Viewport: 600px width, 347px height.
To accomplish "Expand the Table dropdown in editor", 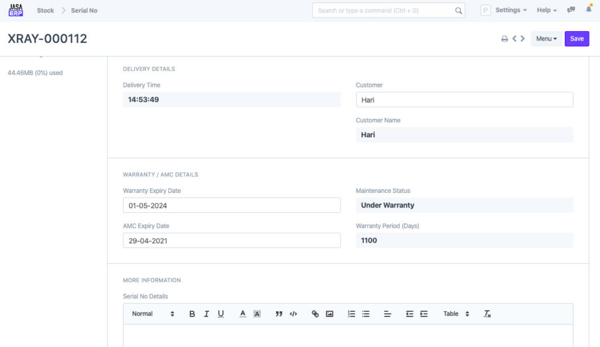I will coord(456,314).
